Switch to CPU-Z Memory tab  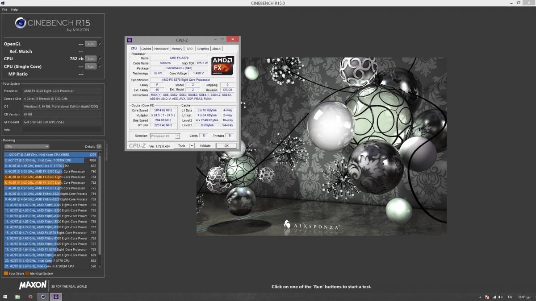pos(177,49)
